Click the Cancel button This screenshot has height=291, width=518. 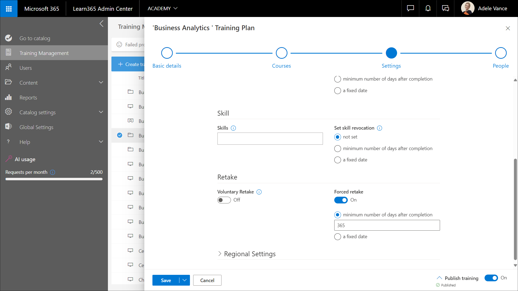pos(207,280)
